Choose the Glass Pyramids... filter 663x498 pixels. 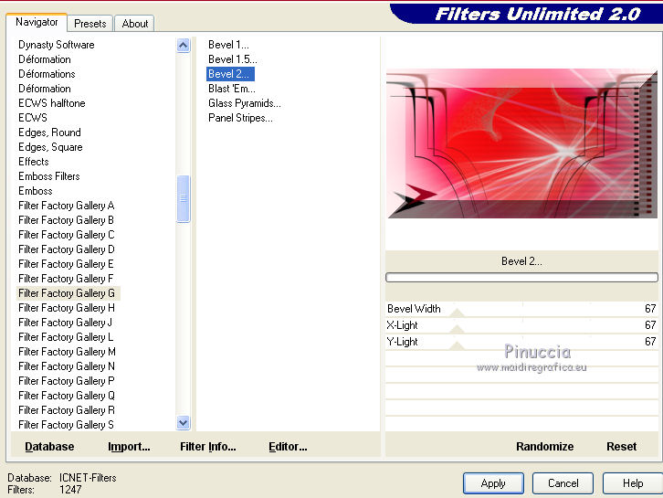245,103
